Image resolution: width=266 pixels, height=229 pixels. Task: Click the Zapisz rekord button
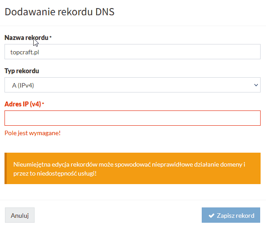click(231, 215)
